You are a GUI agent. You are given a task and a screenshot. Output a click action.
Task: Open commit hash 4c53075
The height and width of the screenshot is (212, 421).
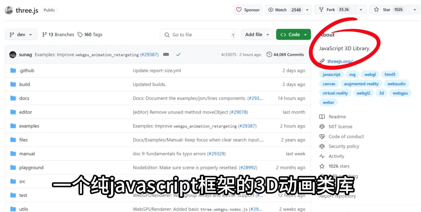(229, 55)
